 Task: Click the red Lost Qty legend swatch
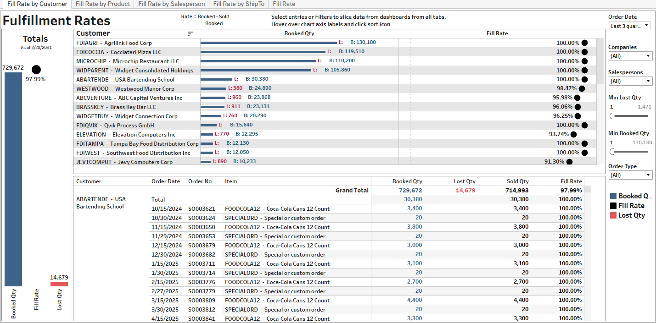pos(613,215)
